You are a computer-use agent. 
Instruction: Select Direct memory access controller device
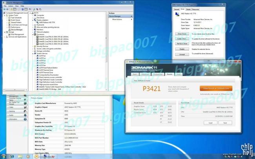(51, 77)
